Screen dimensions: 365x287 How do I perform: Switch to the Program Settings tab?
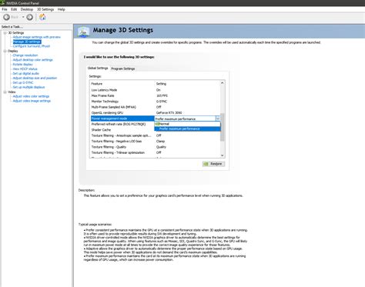(123, 68)
